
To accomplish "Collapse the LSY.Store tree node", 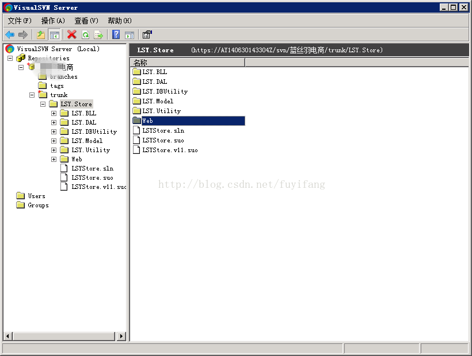I will pyautogui.click(x=43, y=104).
